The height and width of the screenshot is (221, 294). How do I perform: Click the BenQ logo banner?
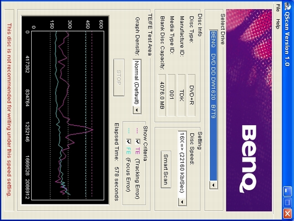coord(249,110)
